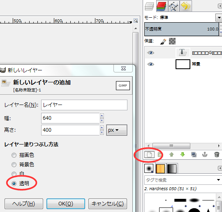The width and height of the screenshot is (222, 212).
Task: Open the px unit dropdown
Action: pos(117,130)
